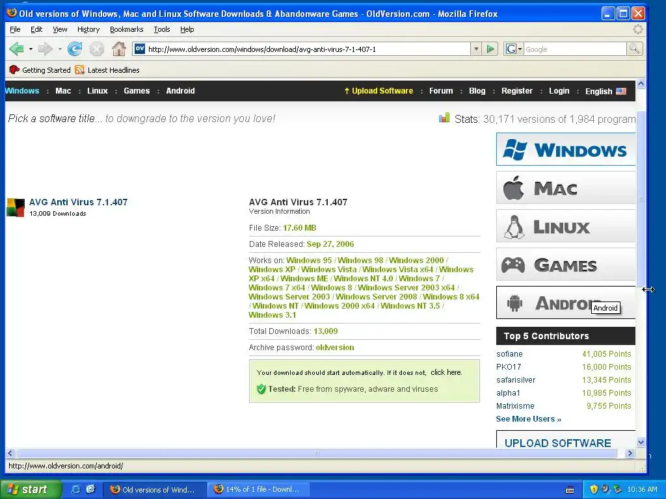Click the horizontal scrollbar thumb

[x=316, y=453]
